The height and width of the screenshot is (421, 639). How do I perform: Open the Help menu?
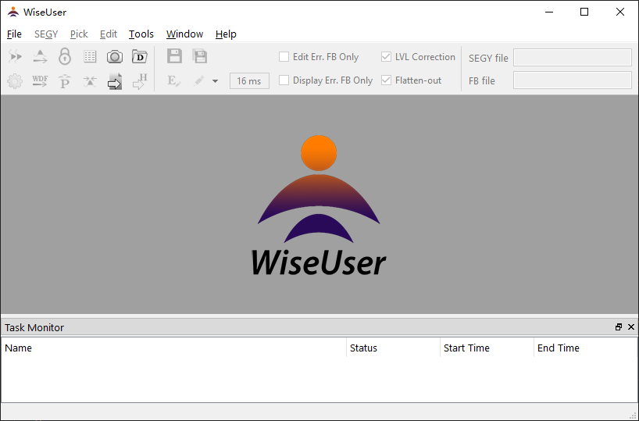[x=226, y=34]
